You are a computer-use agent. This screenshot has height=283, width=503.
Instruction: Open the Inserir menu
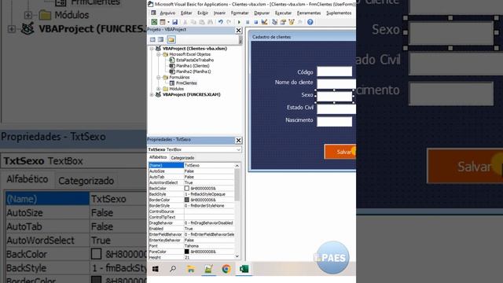(x=220, y=13)
